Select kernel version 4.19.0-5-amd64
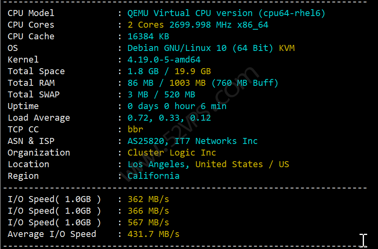The height and width of the screenshot is (249, 378). [x=164, y=59]
